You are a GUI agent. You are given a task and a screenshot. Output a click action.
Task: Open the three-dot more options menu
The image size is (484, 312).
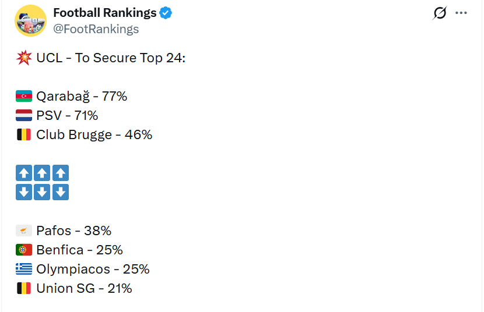[x=461, y=13]
